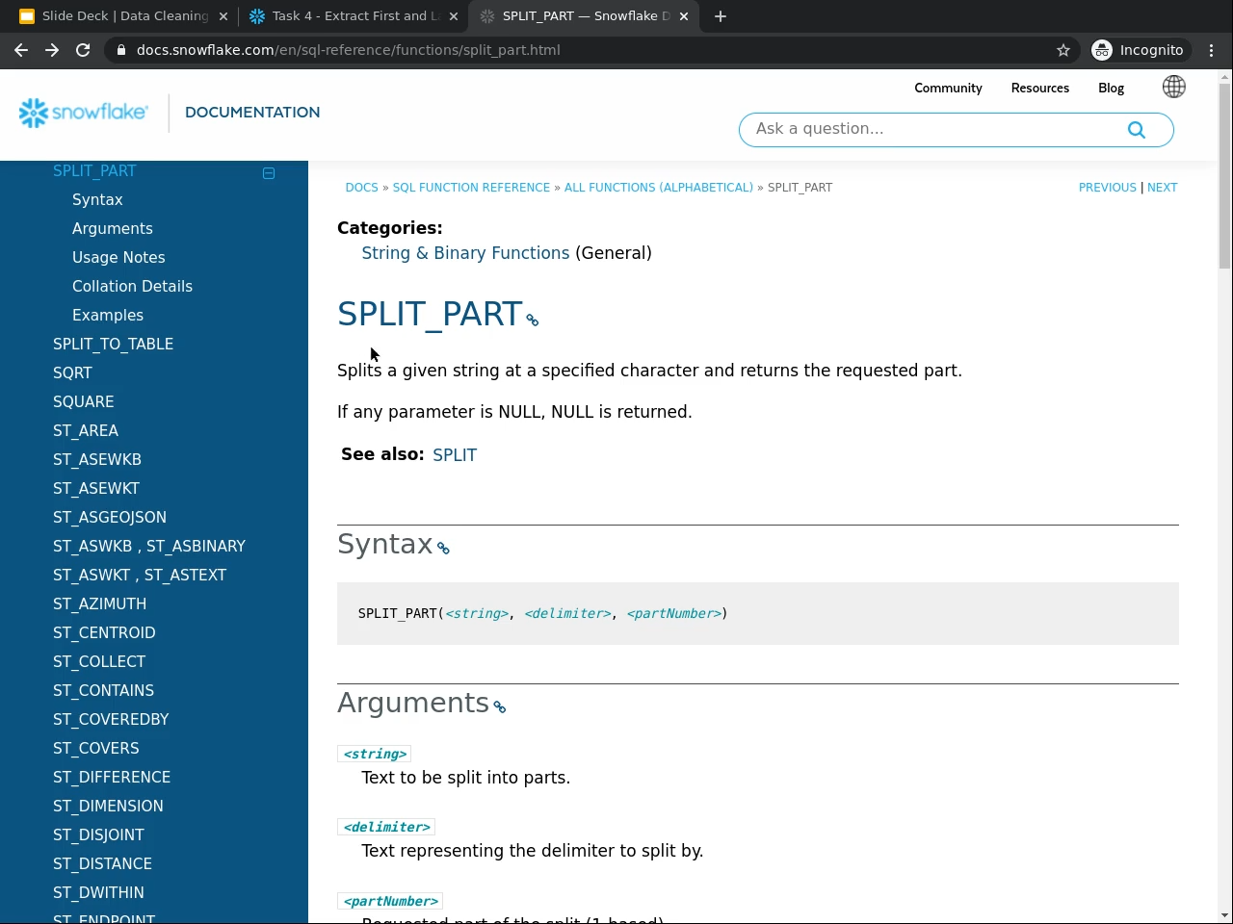Viewport: 1233px width, 924px height.
Task: Switch to the Slide Deck Data Cleaning tab
Action: click(124, 16)
